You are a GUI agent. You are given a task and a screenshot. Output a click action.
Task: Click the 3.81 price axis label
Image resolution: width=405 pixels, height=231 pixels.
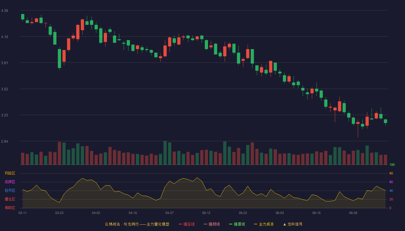[x=5, y=63]
